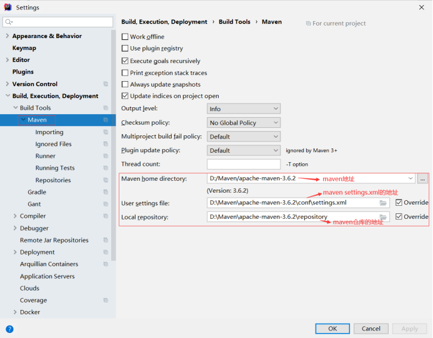The height and width of the screenshot is (338, 433).
Task: Click the settings tree scrollbar
Action: point(114,145)
